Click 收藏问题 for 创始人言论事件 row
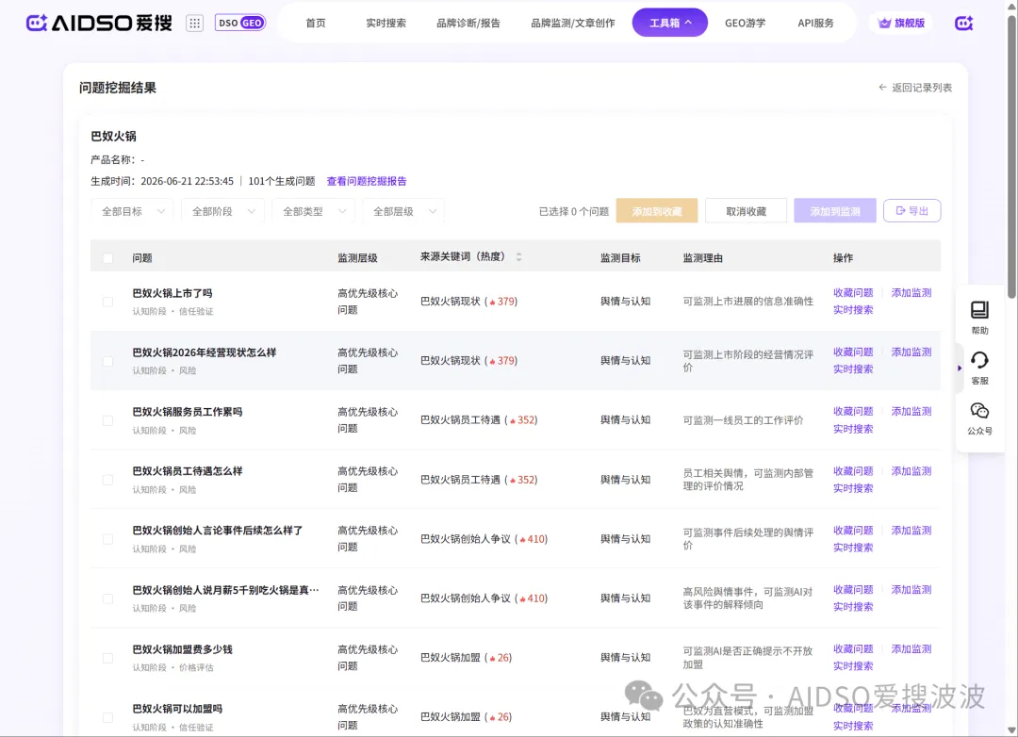 [x=853, y=530]
